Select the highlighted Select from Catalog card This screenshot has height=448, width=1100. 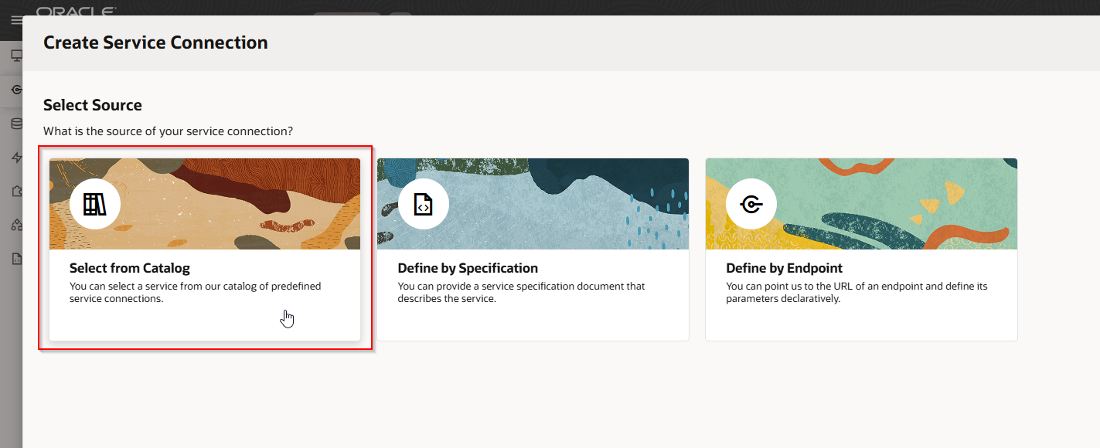204,247
